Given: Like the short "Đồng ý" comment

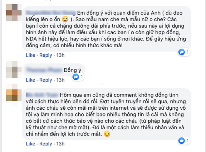Looking at the screenshot, I should (30, 80).
